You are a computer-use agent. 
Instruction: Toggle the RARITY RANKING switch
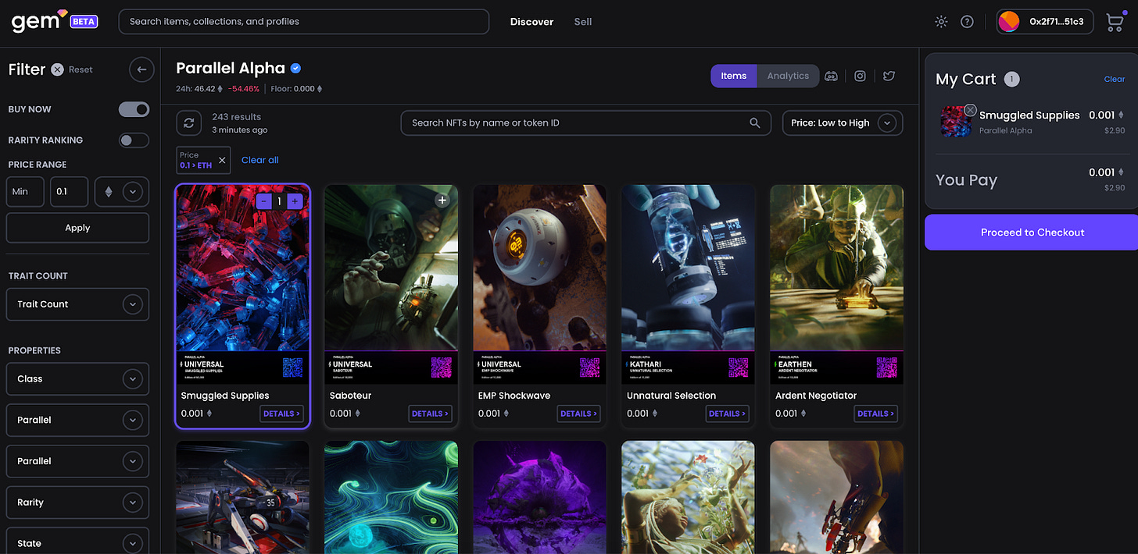click(x=134, y=140)
